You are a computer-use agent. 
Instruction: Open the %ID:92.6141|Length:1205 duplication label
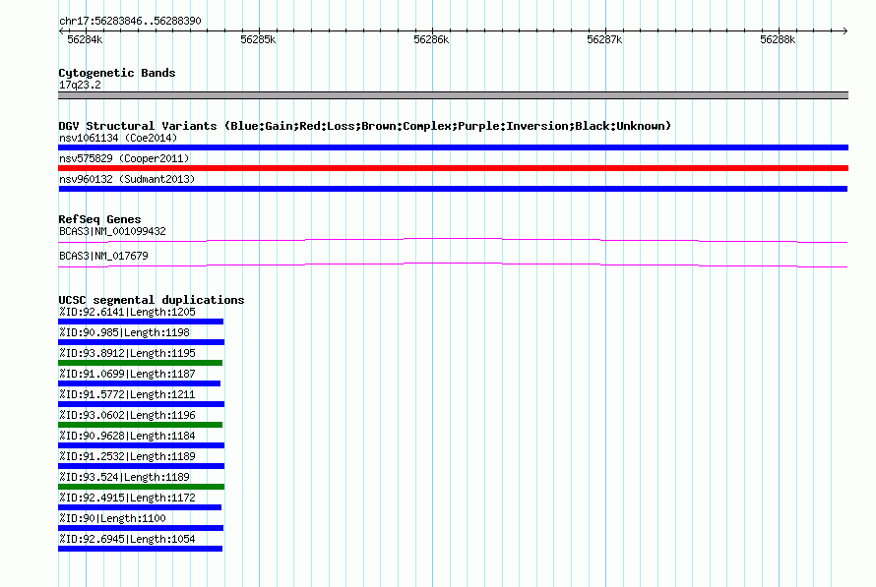127,312
